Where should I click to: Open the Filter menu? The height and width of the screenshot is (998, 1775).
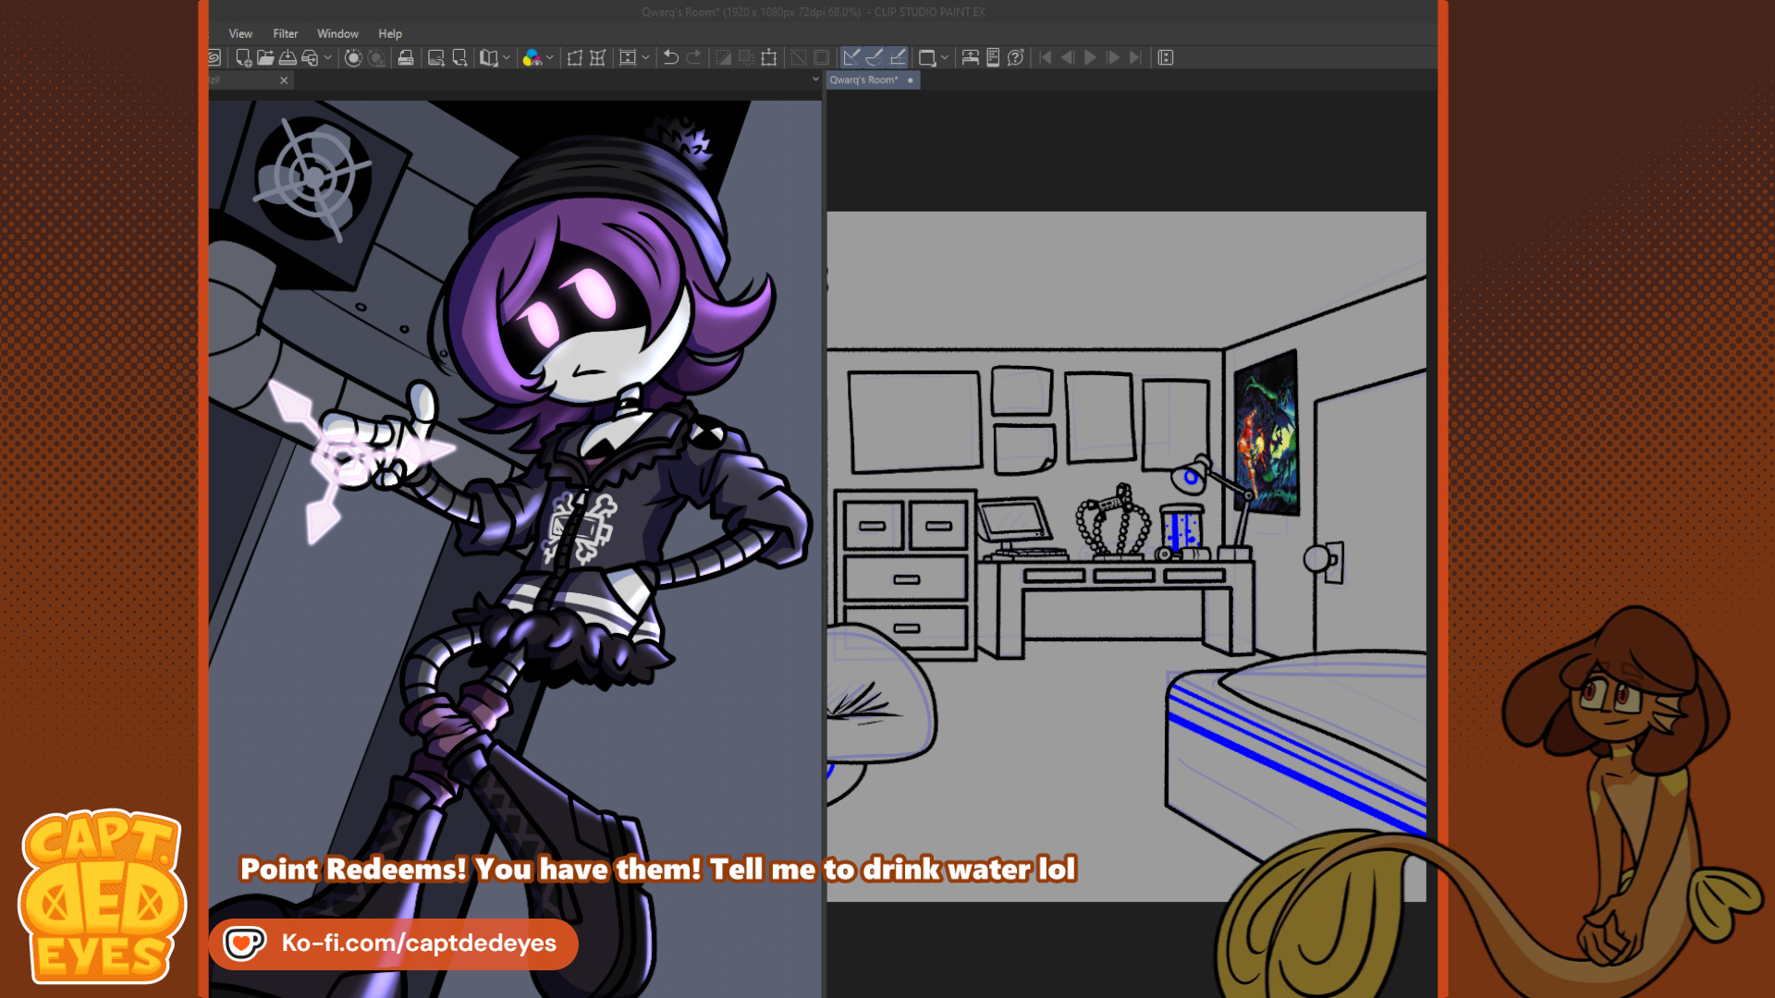285,33
